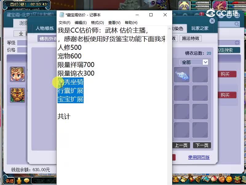Click the 等级 filter input field

22,43
